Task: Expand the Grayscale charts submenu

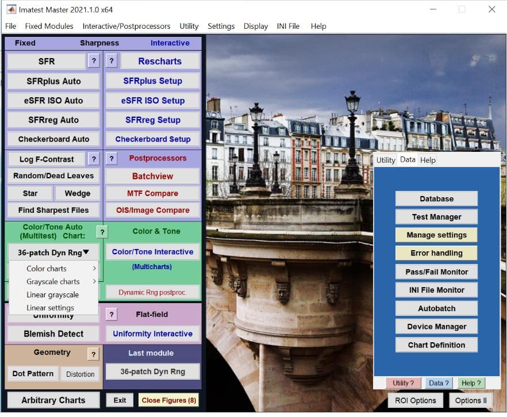Action: (x=53, y=281)
